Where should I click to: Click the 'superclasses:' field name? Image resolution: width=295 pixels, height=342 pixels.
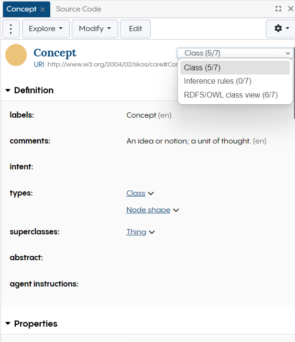point(34,232)
